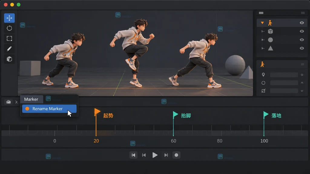
Task: Click the 抬脚 marker label
Action: [186, 116]
